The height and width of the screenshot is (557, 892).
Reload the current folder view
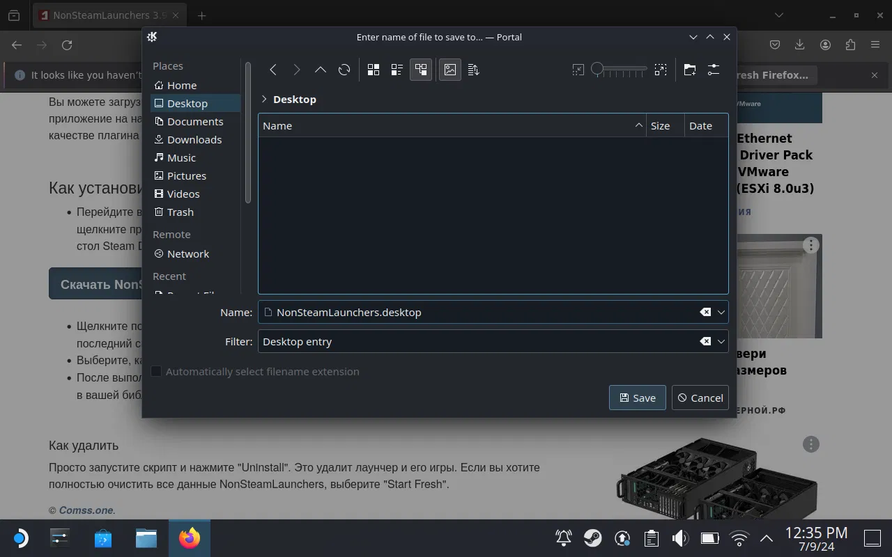tap(344, 70)
